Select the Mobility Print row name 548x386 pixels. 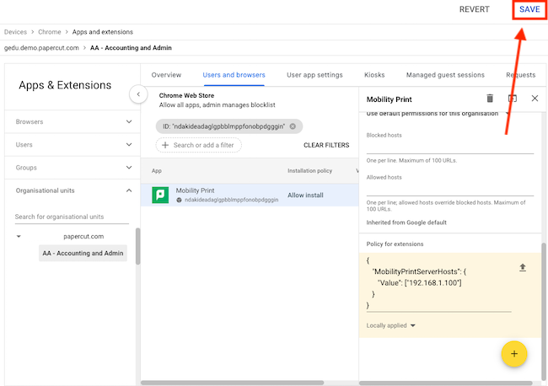(195, 190)
